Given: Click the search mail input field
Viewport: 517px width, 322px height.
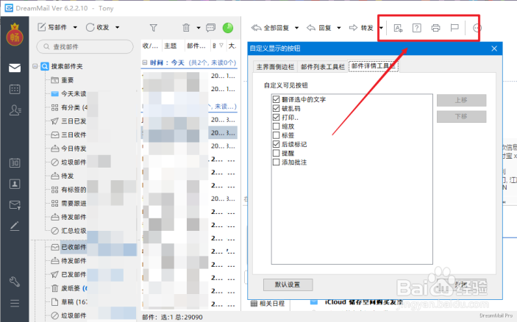Looking at the screenshot, I should [x=85, y=46].
